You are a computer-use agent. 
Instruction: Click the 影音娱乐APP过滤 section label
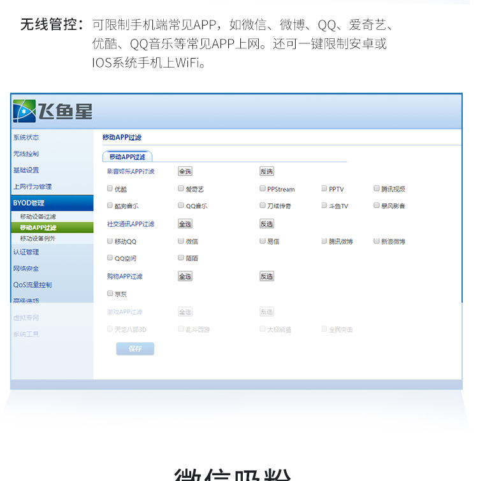tap(131, 171)
